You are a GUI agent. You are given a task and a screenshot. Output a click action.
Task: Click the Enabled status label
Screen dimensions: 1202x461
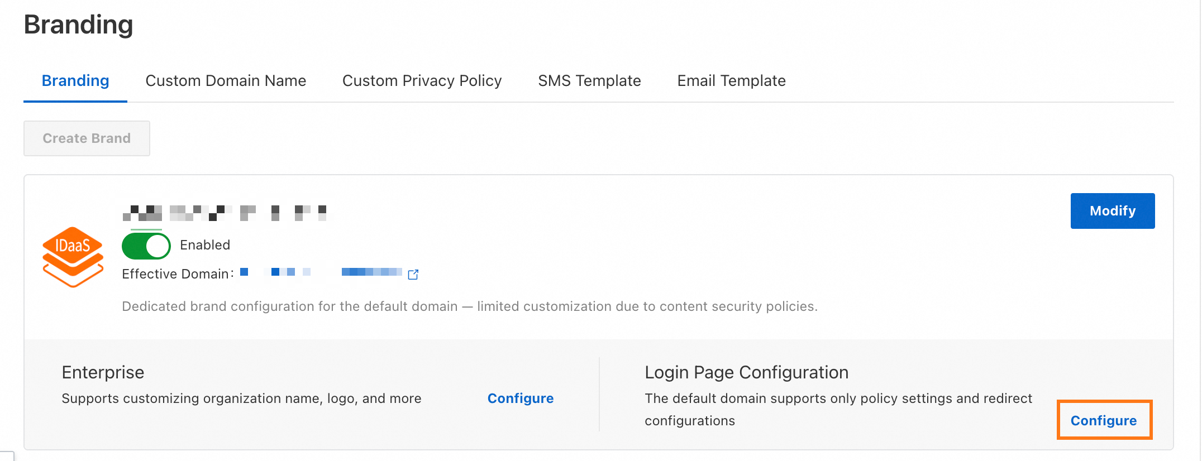click(205, 245)
